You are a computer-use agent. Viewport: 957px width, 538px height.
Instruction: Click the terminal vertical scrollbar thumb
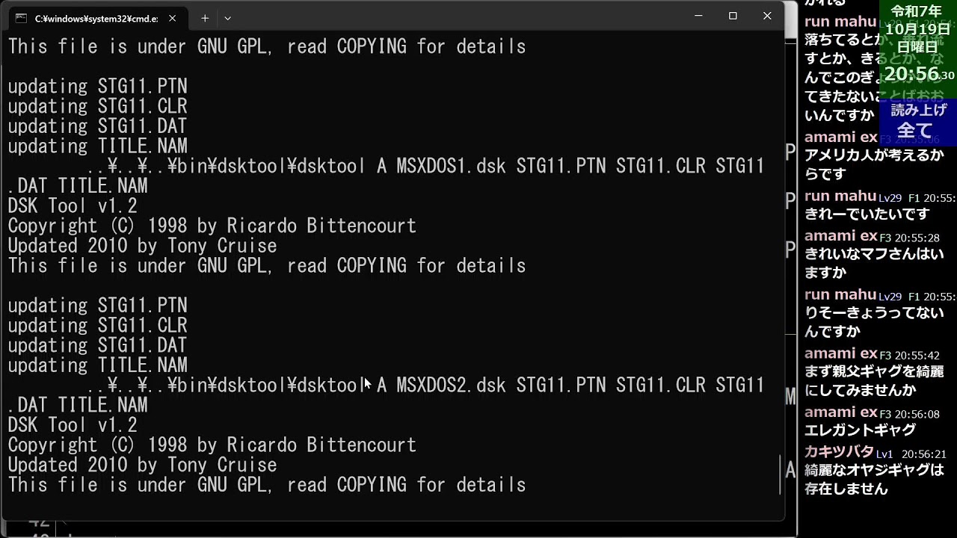click(x=780, y=474)
